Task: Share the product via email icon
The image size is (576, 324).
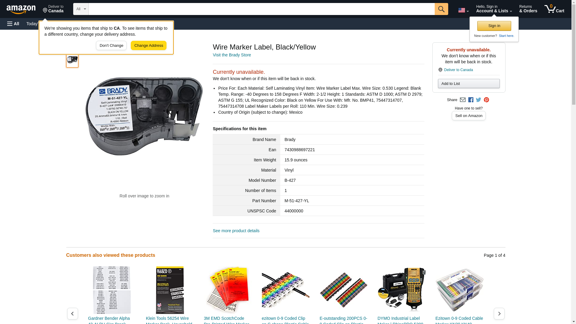Action: 463,100
